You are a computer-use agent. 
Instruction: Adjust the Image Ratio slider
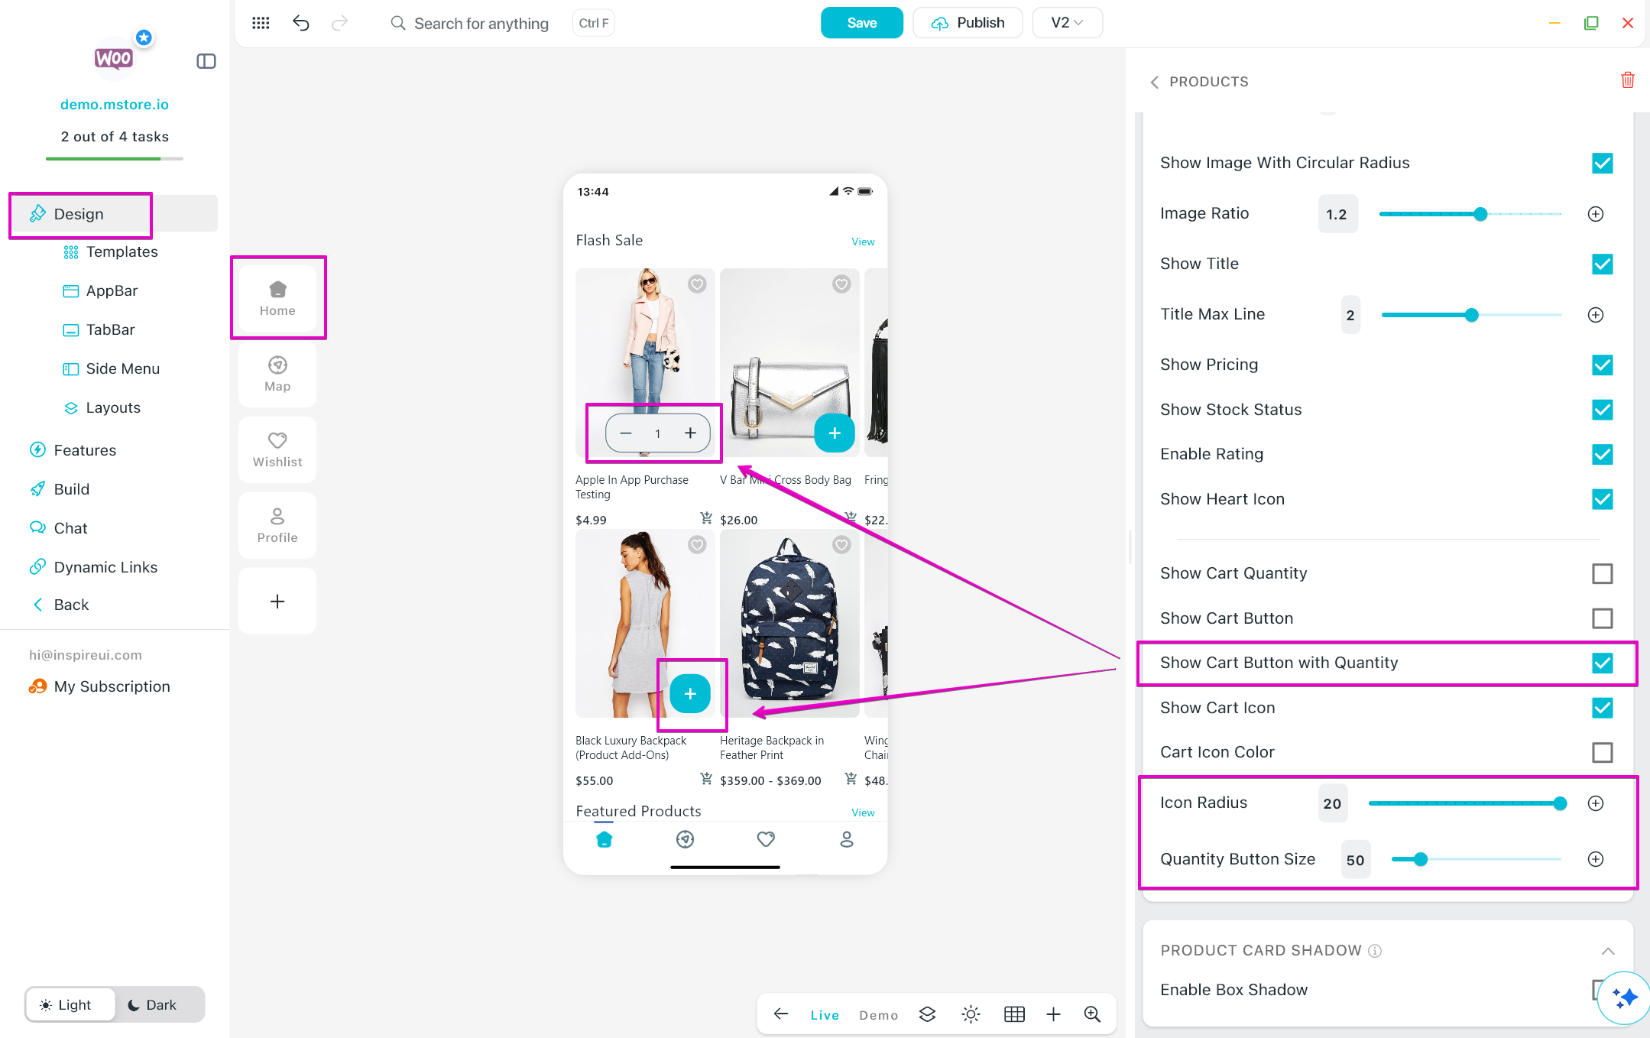[x=1480, y=214]
